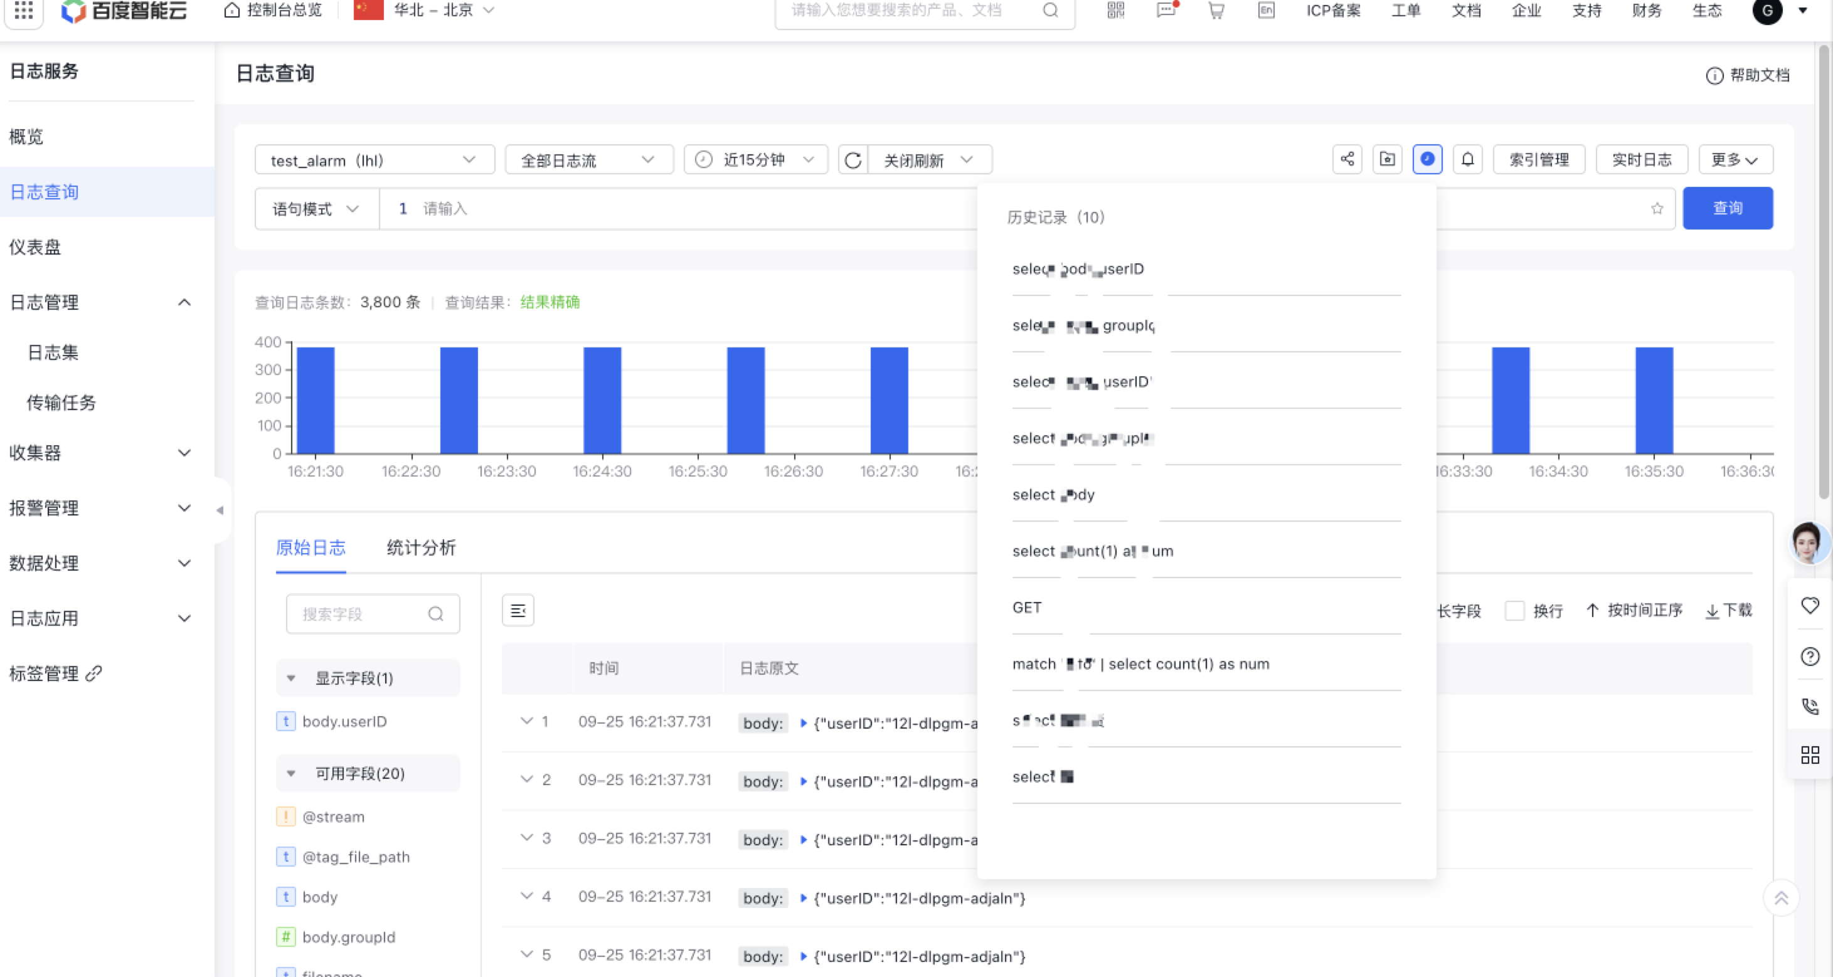This screenshot has width=1833, height=977.
Task: Enable the 换行 checkbox
Action: point(1514,611)
